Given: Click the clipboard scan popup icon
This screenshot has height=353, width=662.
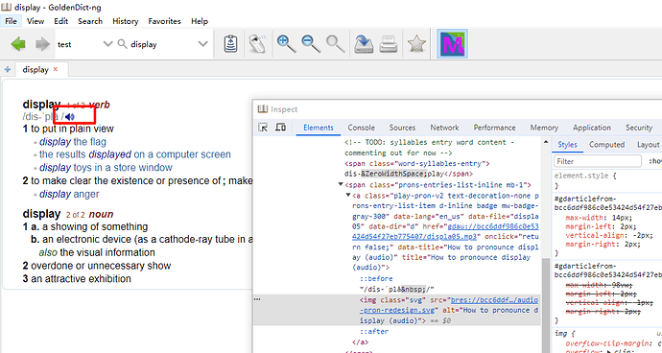Looking at the screenshot, I should 230,44.
